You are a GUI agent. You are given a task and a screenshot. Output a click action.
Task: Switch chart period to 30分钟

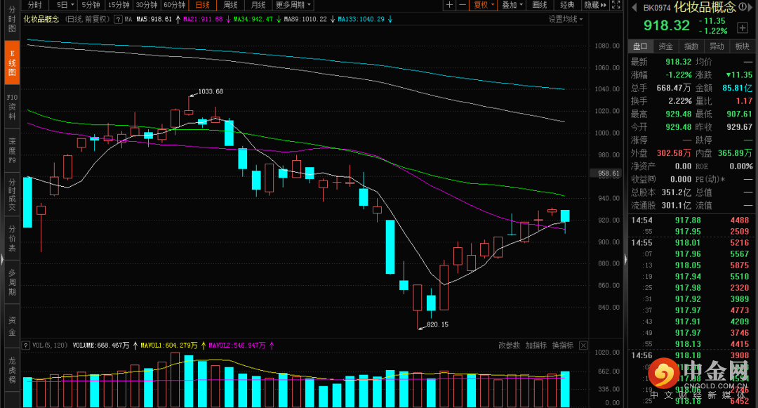(x=147, y=5)
